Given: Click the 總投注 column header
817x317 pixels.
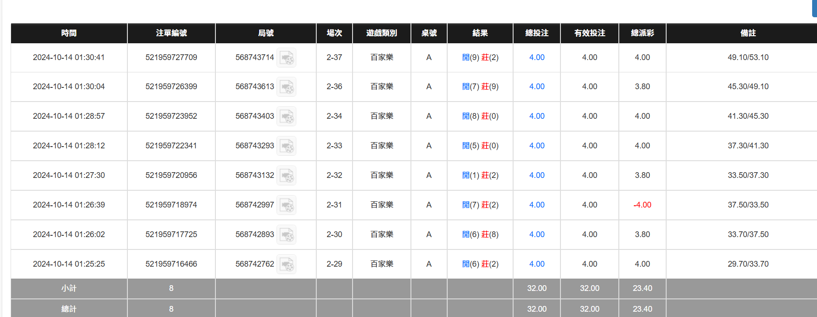Looking at the screenshot, I should pyautogui.click(x=537, y=33).
